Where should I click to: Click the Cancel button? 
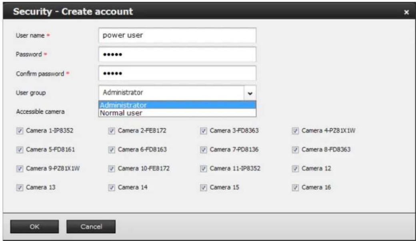[x=91, y=227]
